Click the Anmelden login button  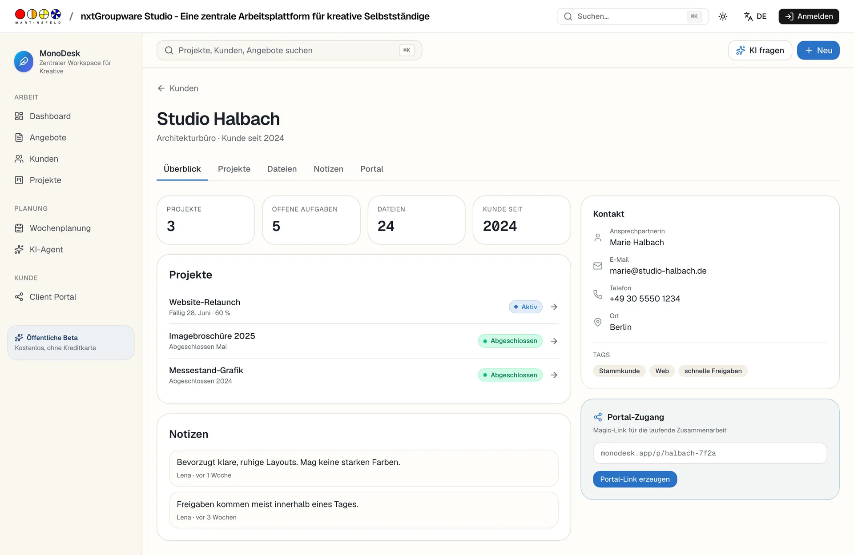click(x=809, y=16)
